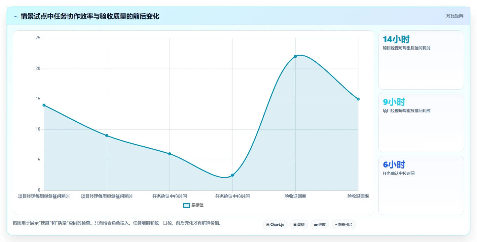Click the x-axis label under the 14-value point
Screen dimensions: 477x242
pos(44,197)
